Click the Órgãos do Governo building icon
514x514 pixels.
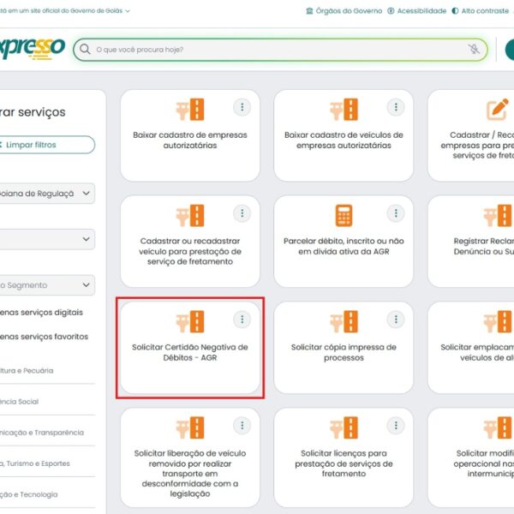point(309,11)
